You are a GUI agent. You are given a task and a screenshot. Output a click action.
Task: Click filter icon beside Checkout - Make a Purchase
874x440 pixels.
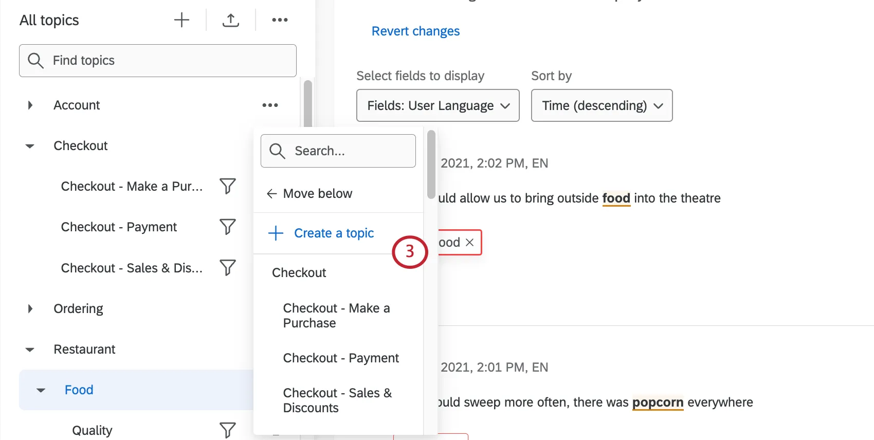[227, 186]
